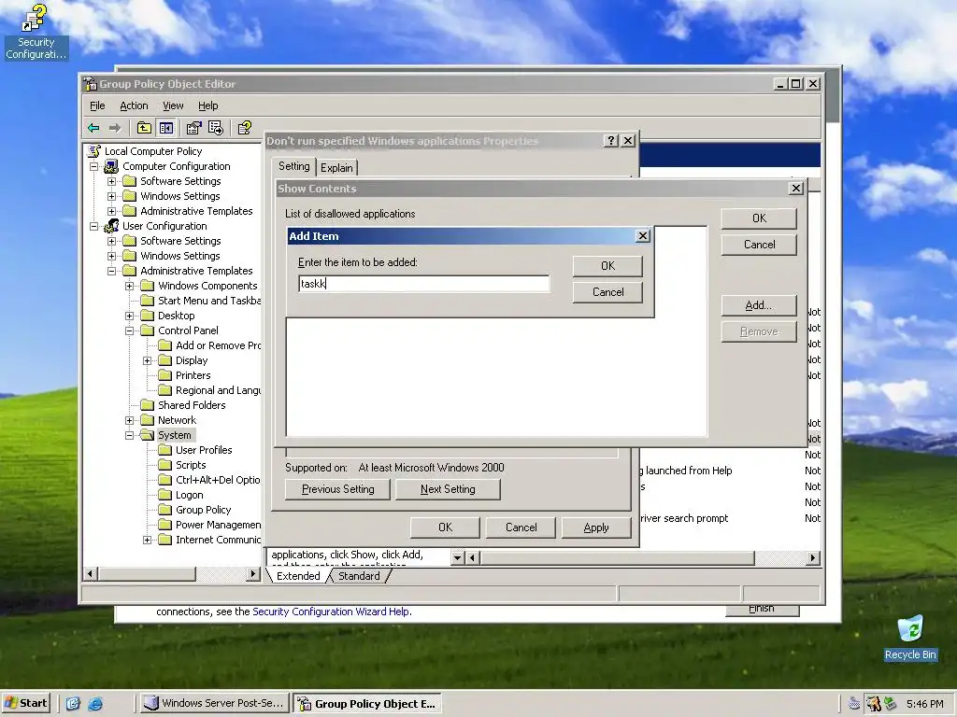Click the folder icon beside User Profiles

point(164,450)
